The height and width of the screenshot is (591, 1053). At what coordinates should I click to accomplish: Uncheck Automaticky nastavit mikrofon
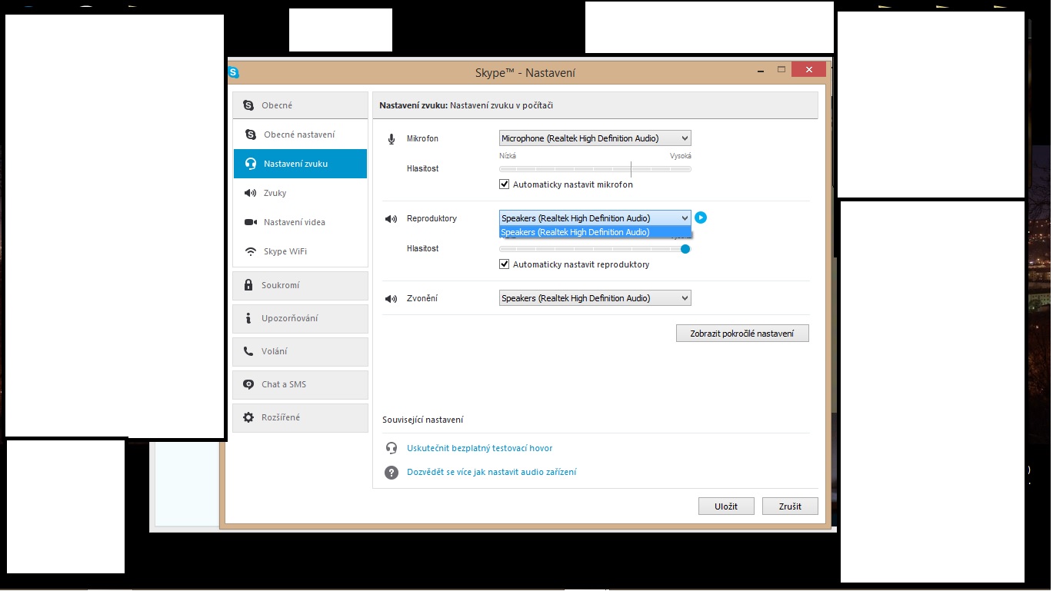click(505, 184)
